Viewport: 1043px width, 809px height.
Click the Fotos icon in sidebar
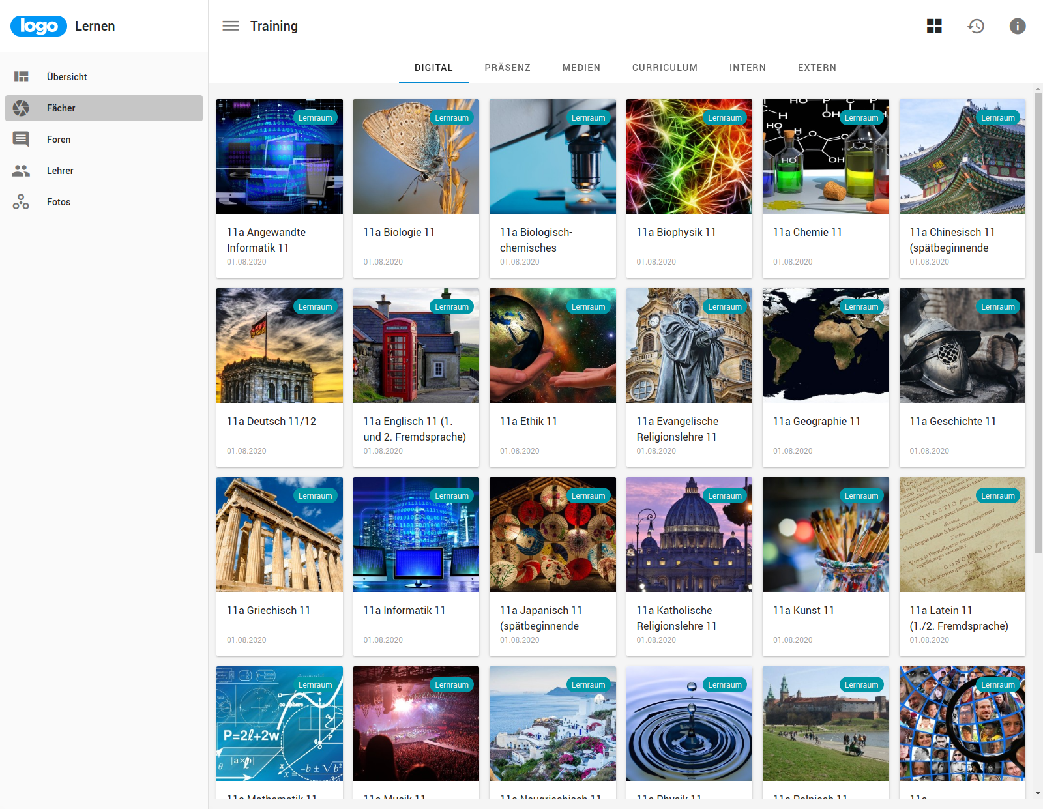[x=22, y=202]
